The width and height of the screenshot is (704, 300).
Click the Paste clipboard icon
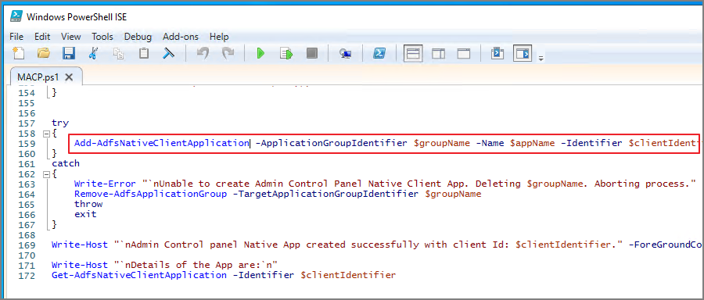(x=144, y=53)
